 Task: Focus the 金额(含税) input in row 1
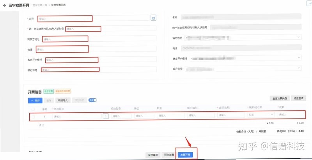231,115
